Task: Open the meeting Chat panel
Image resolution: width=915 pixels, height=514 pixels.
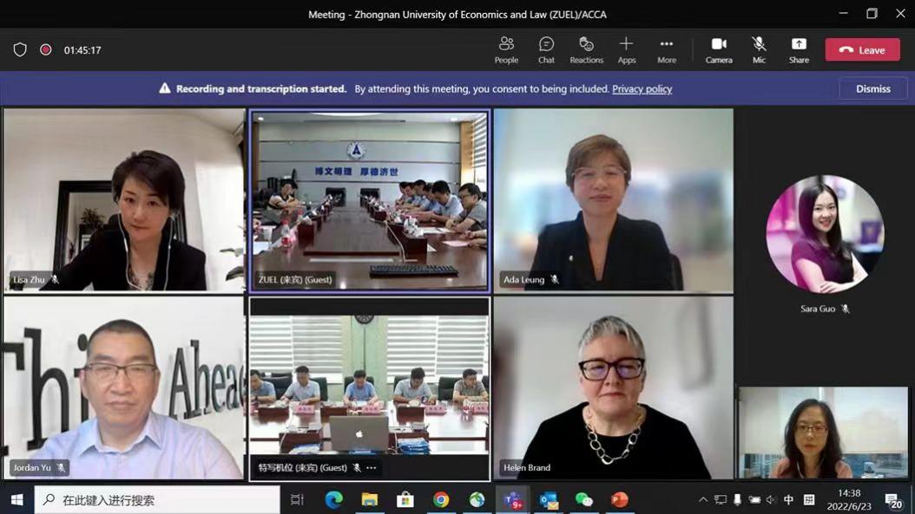Action: tap(546, 49)
